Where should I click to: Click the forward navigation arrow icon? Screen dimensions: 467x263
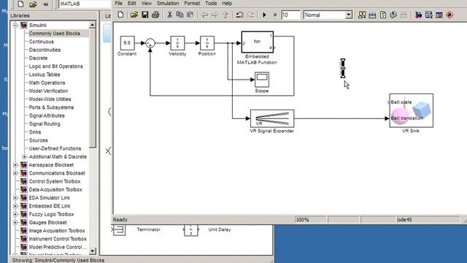point(215,15)
